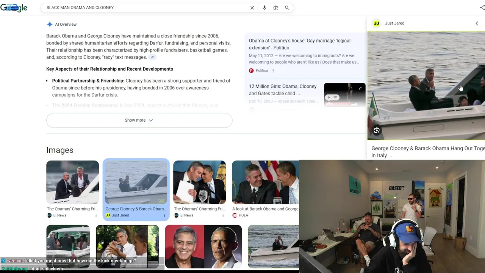Clear the search box text
The width and height of the screenshot is (485, 273).
point(252,8)
